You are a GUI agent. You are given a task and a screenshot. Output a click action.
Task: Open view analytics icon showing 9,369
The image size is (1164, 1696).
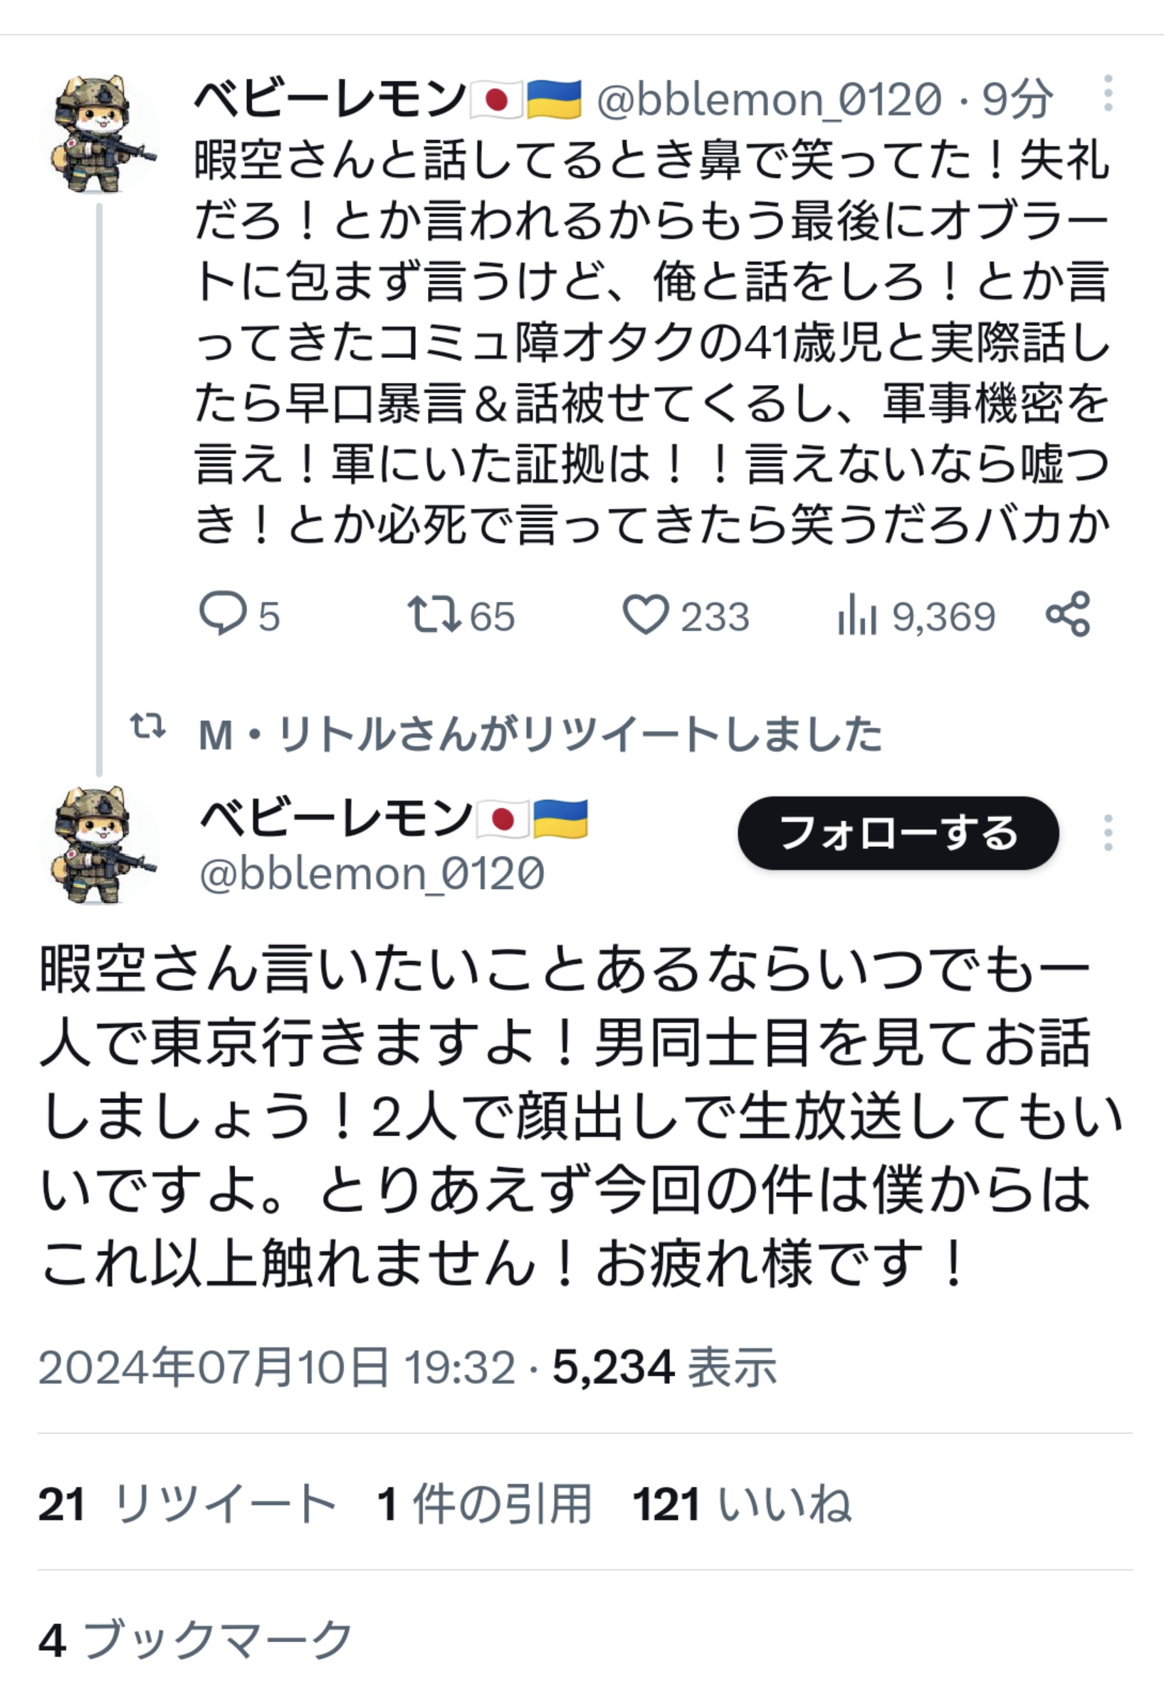tap(856, 613)
